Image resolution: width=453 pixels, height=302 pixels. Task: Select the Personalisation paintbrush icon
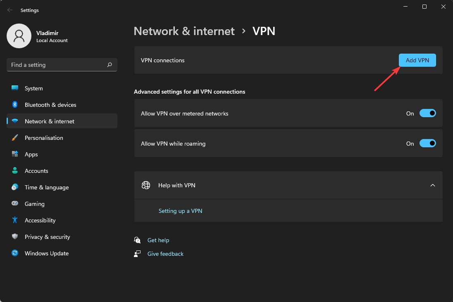click(x=15, y=138)
